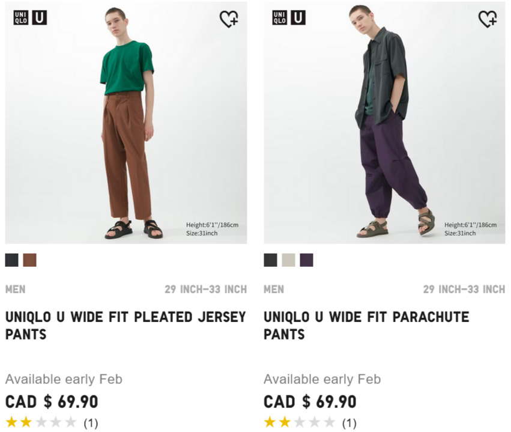Click UNIQLO logo on parachute pants image
The image size is (511, 432).
[279, 17]
